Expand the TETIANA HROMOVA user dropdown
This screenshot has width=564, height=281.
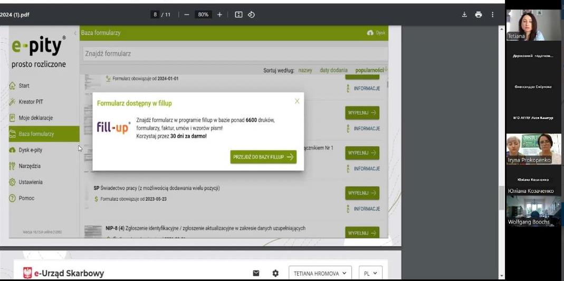pyautogui.click(x=320, y=274)
